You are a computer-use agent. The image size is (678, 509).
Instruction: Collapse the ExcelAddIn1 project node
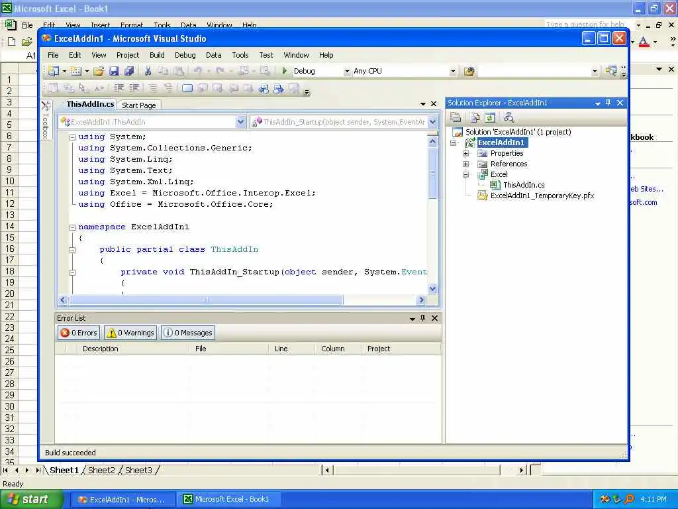pyautogui.click(x=453, y=143)
